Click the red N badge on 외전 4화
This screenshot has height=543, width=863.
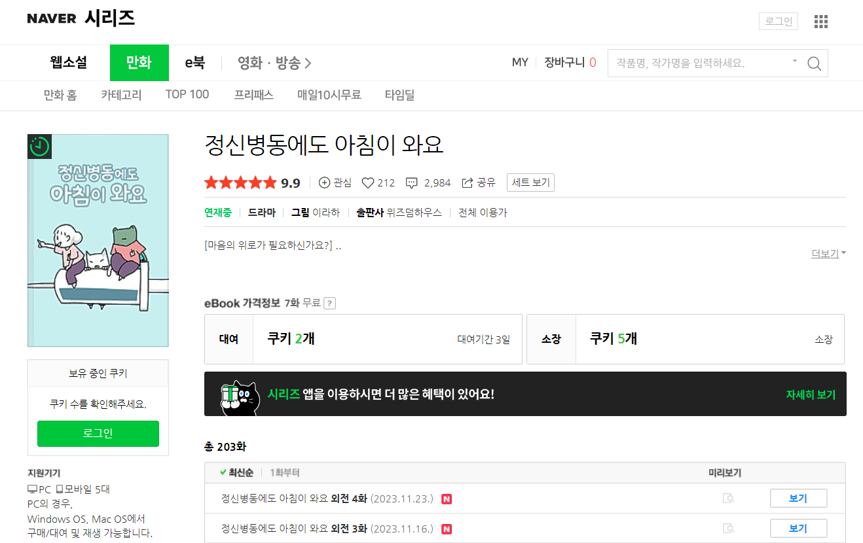pos(447,499)
